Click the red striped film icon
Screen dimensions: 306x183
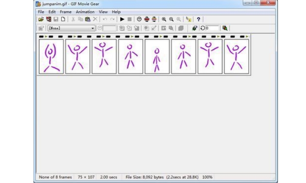tap(147, 19)
